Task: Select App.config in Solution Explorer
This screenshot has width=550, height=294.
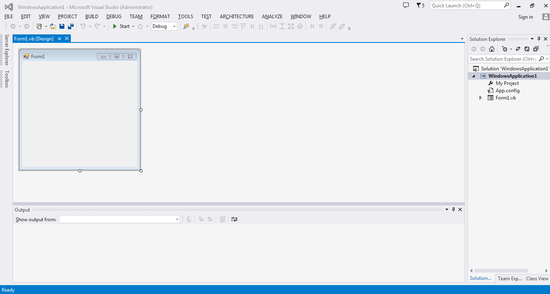Action: (508, 91)
